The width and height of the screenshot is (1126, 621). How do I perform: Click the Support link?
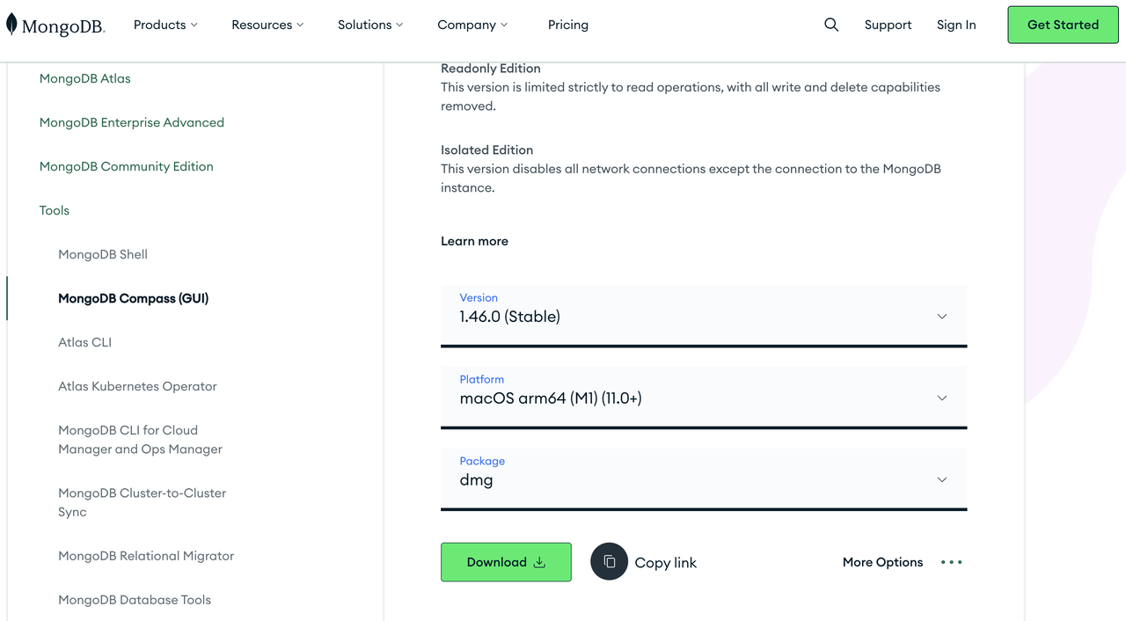tap(888, 25)
